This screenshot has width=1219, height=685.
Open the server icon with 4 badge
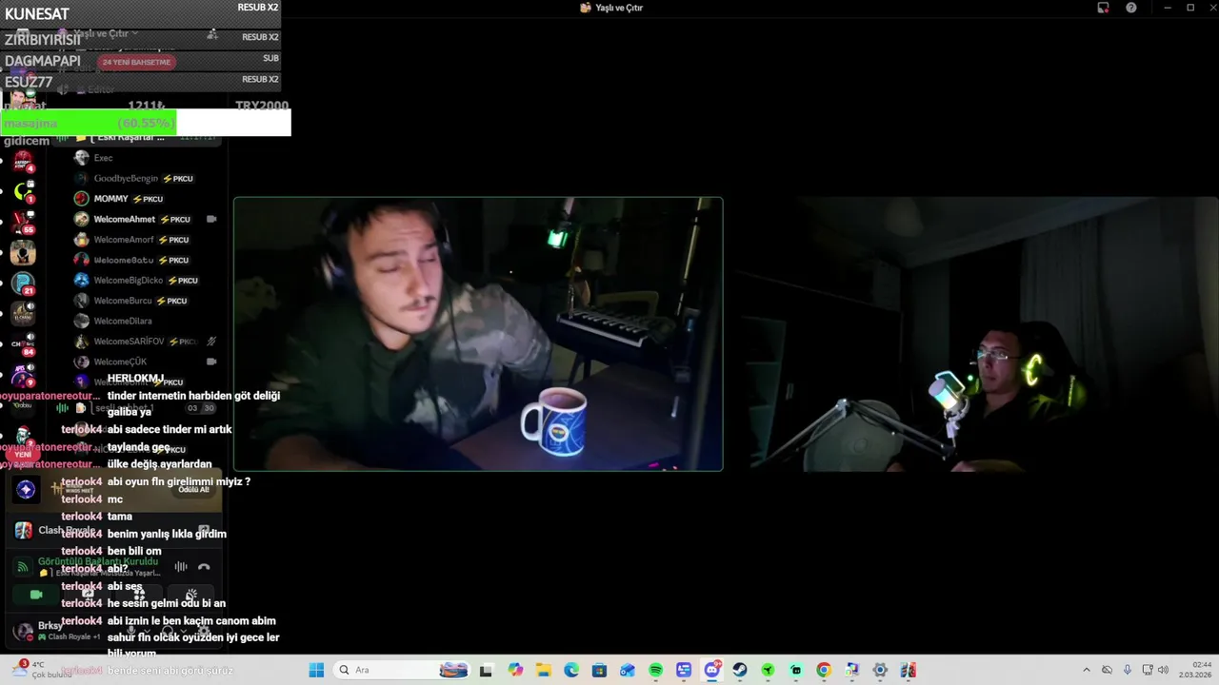coord(23,161)
